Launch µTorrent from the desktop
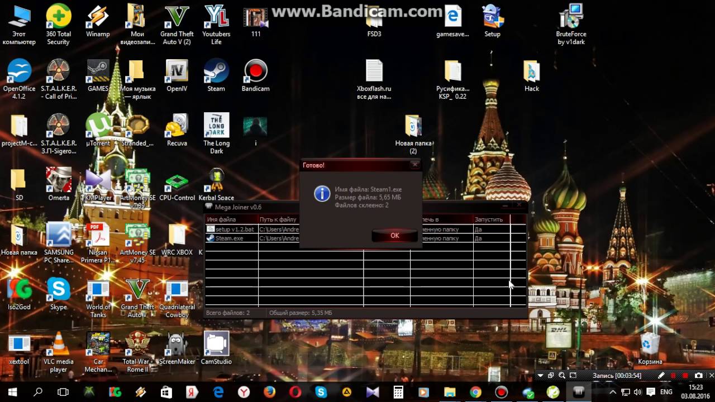The image size is (715, 402). pyautogui.click(x=98, y=131)
